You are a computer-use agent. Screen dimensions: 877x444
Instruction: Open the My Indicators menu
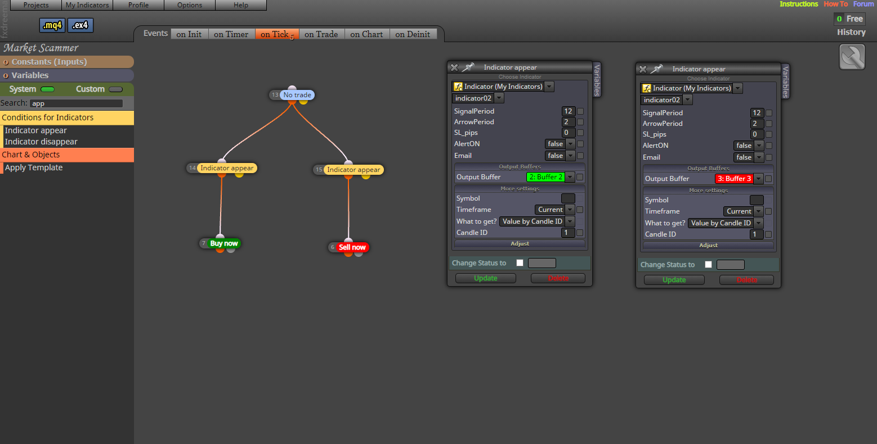(x=87, y=5)
